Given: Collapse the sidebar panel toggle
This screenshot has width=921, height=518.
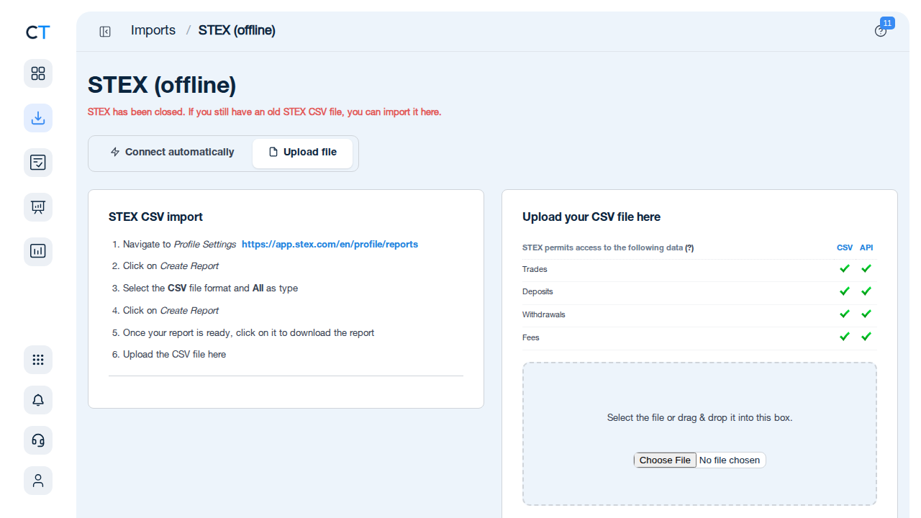Looking at the screenshot, I should point(105,31).
